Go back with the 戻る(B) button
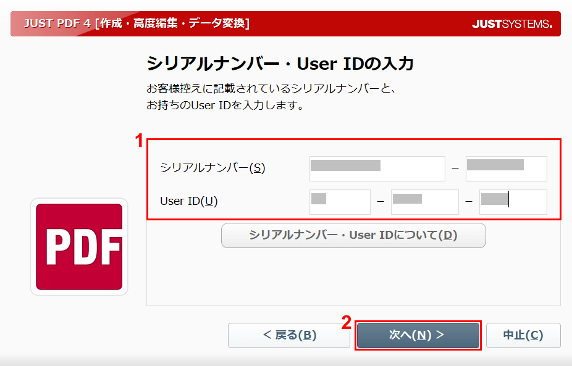Image resolution: width=572 pixels, height=366 pixels. pyautogui.click(x=289, y=335)
